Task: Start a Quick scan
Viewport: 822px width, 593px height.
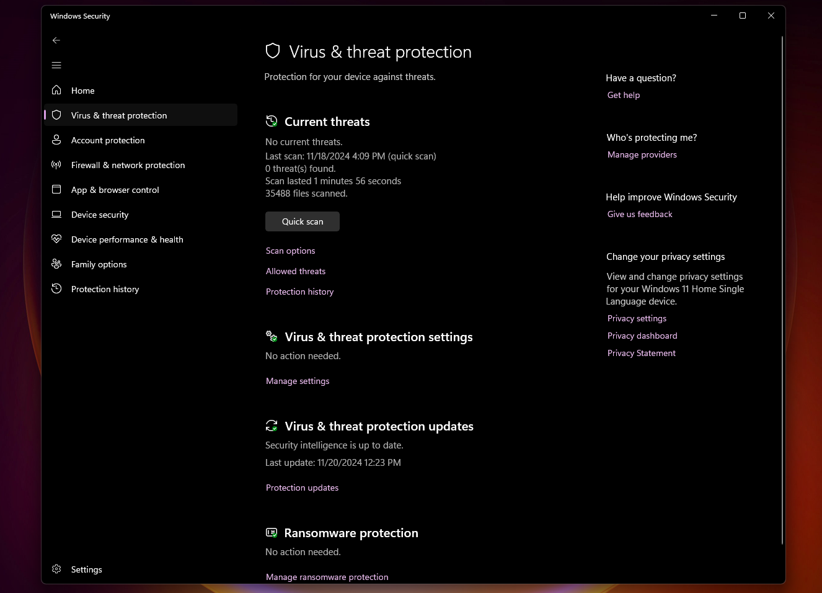Action: click(303, 221)
